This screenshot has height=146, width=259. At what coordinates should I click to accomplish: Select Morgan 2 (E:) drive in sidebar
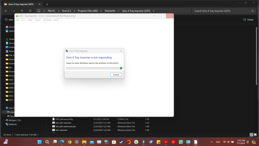point(13,120)
